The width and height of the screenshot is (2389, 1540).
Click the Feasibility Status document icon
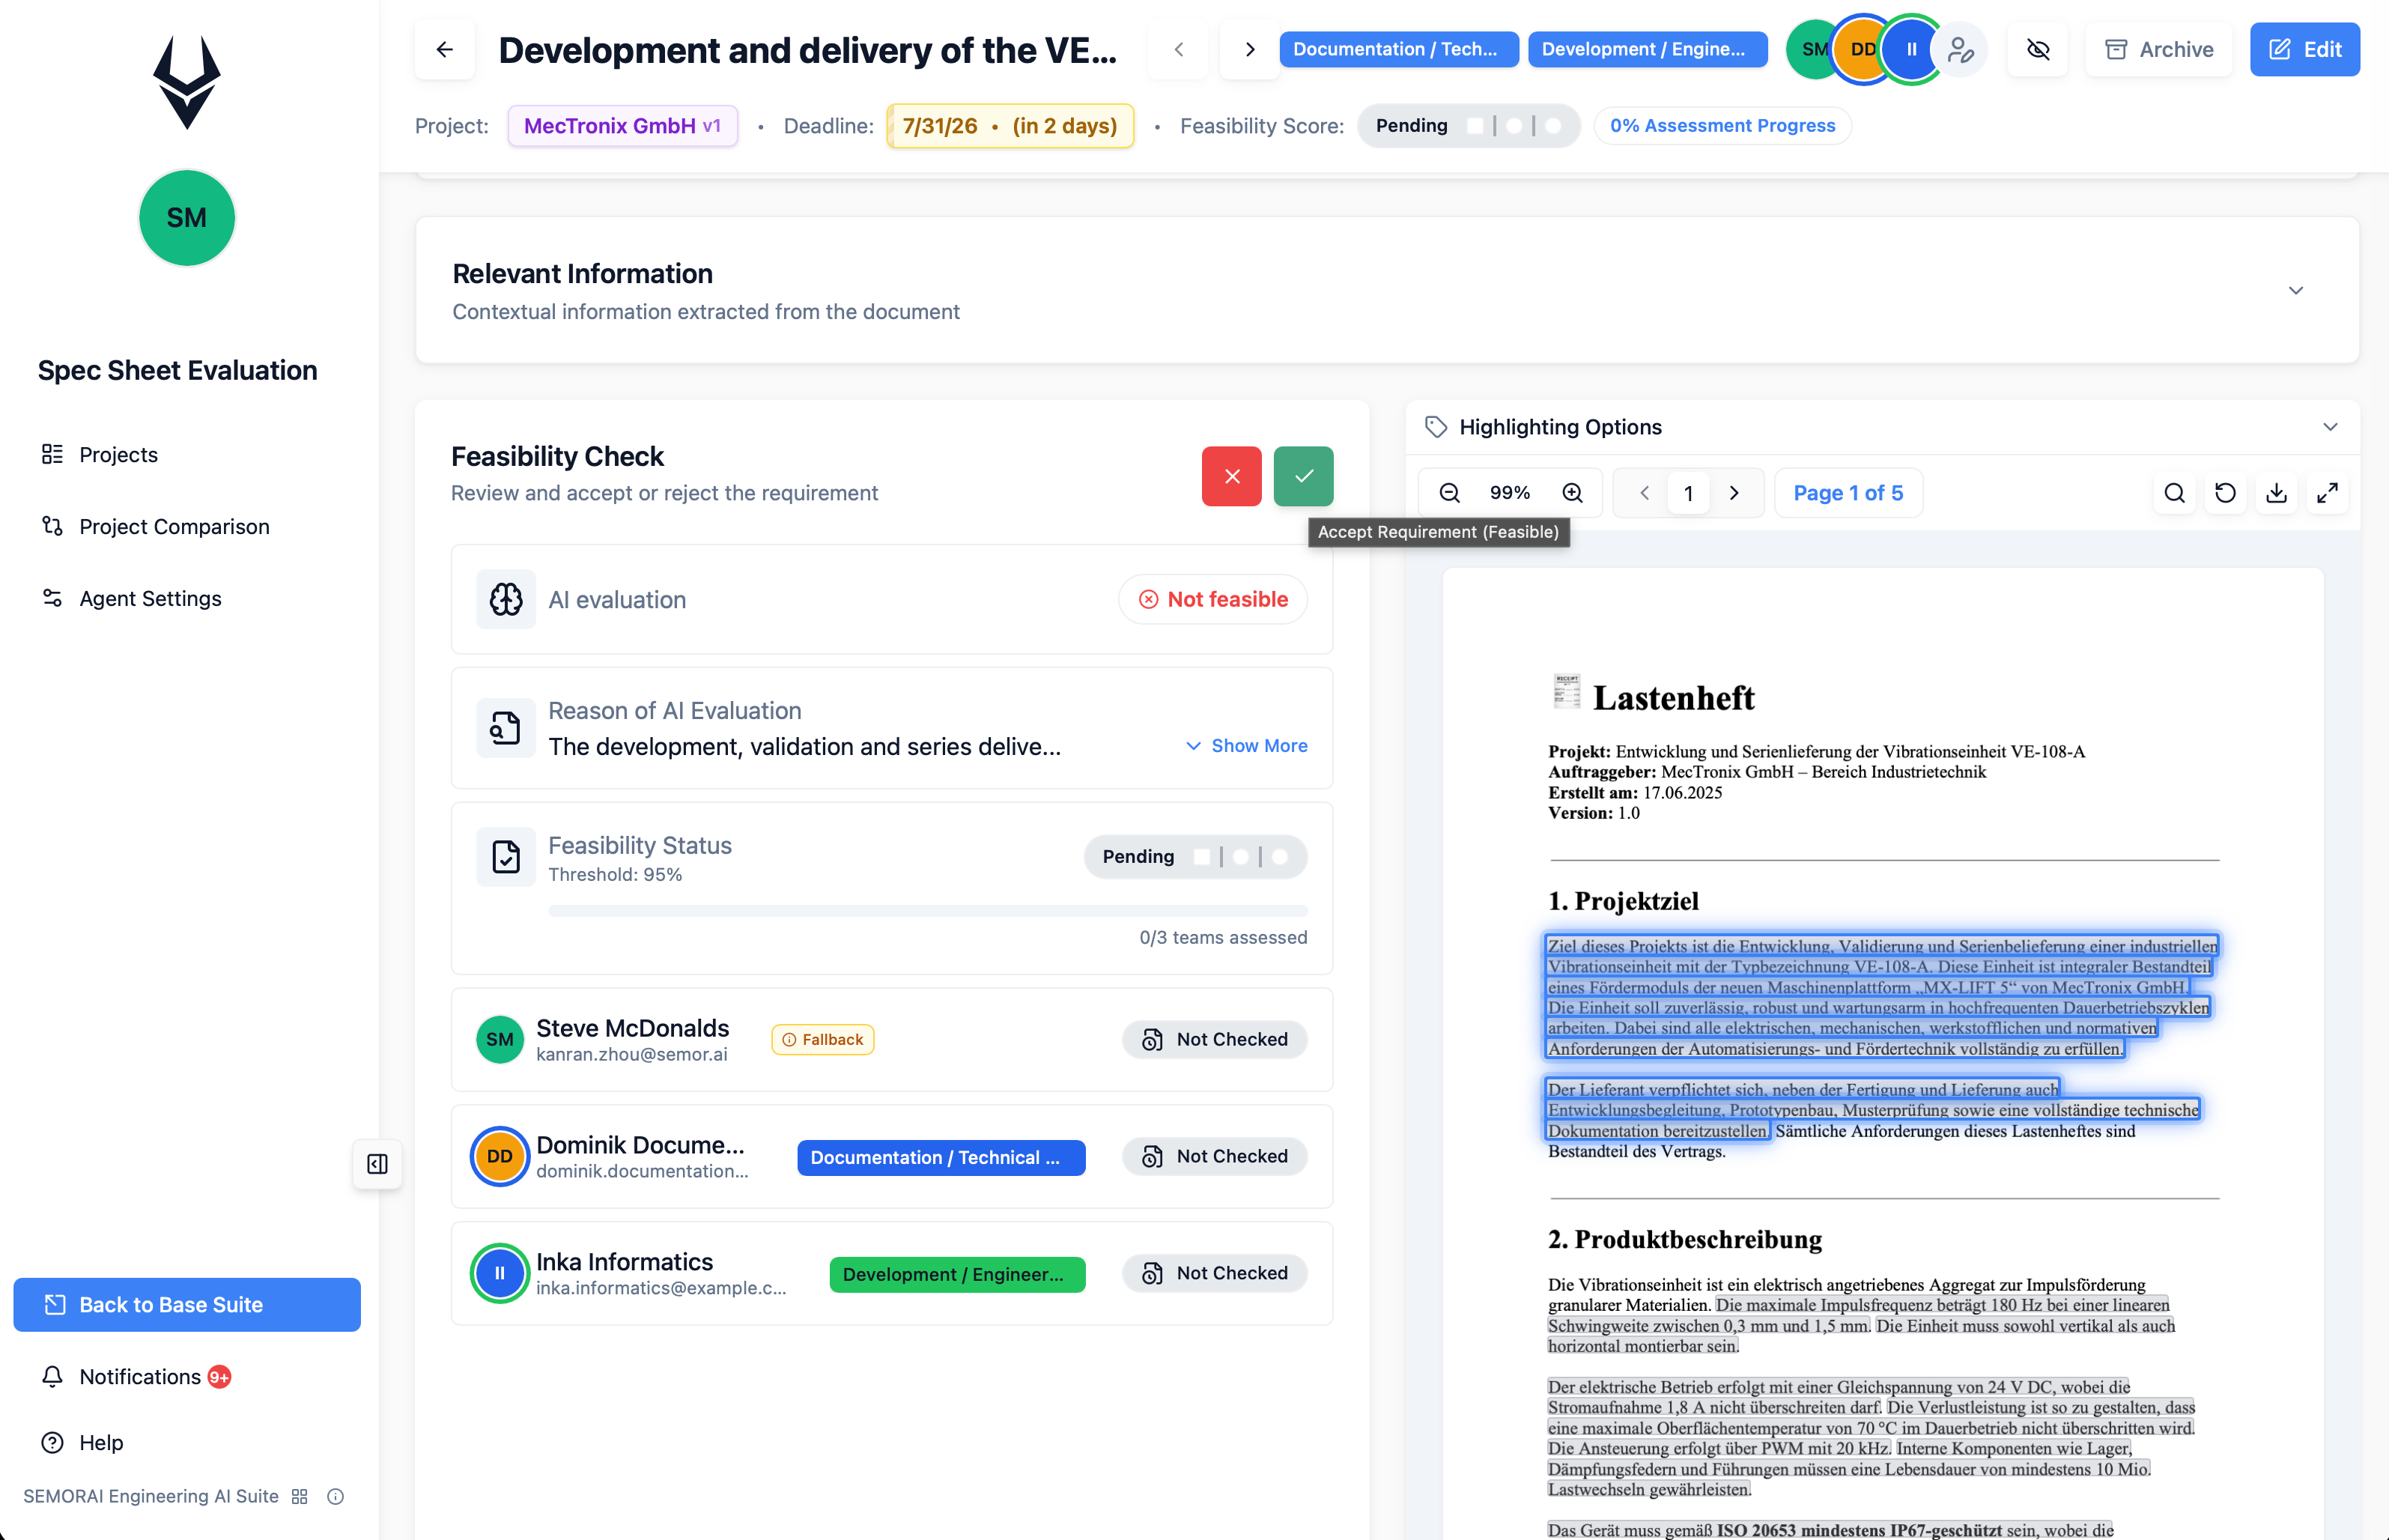pos(506,857)
